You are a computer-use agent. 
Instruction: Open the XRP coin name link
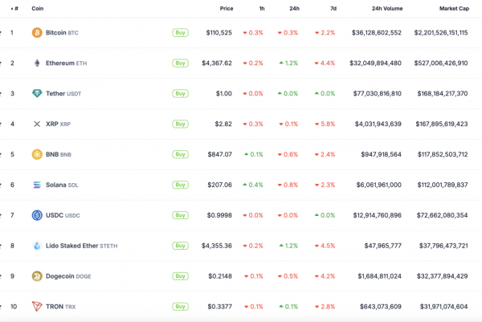[x=58, y=124]
